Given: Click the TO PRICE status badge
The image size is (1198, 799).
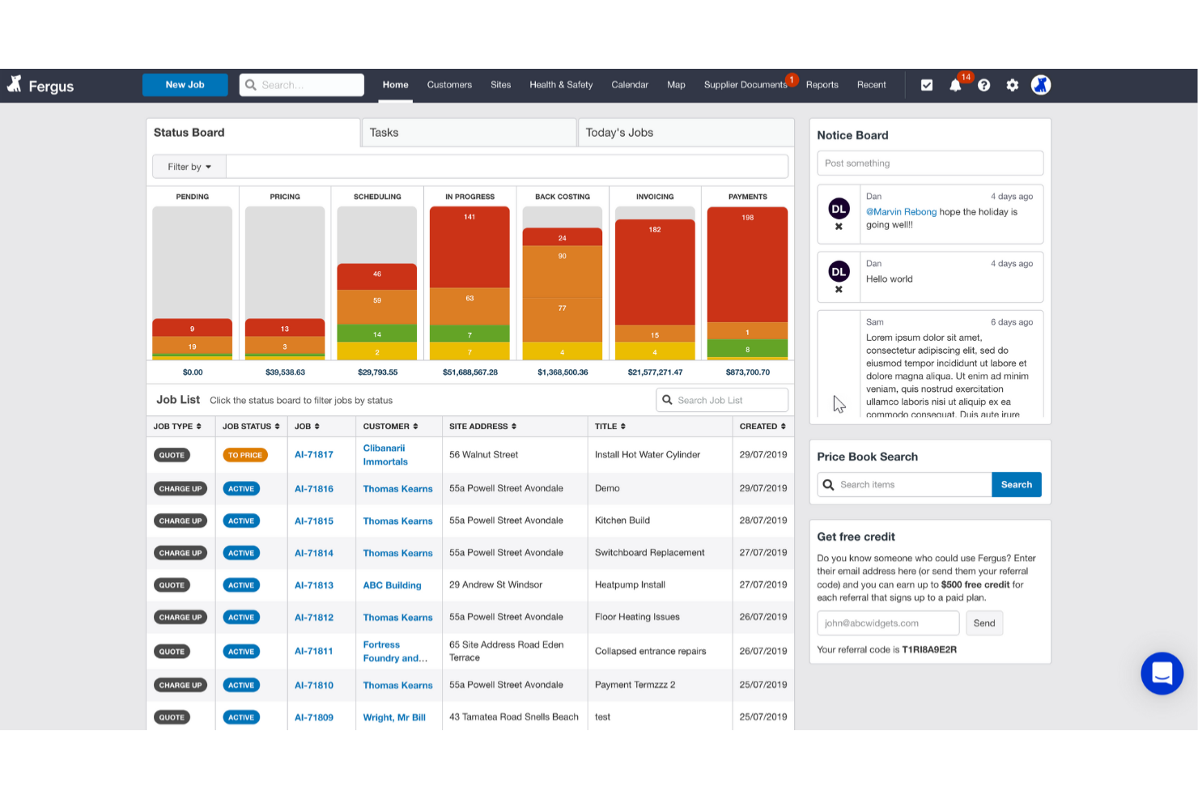Looking at the screenshot, I should (x=245, y=454).
